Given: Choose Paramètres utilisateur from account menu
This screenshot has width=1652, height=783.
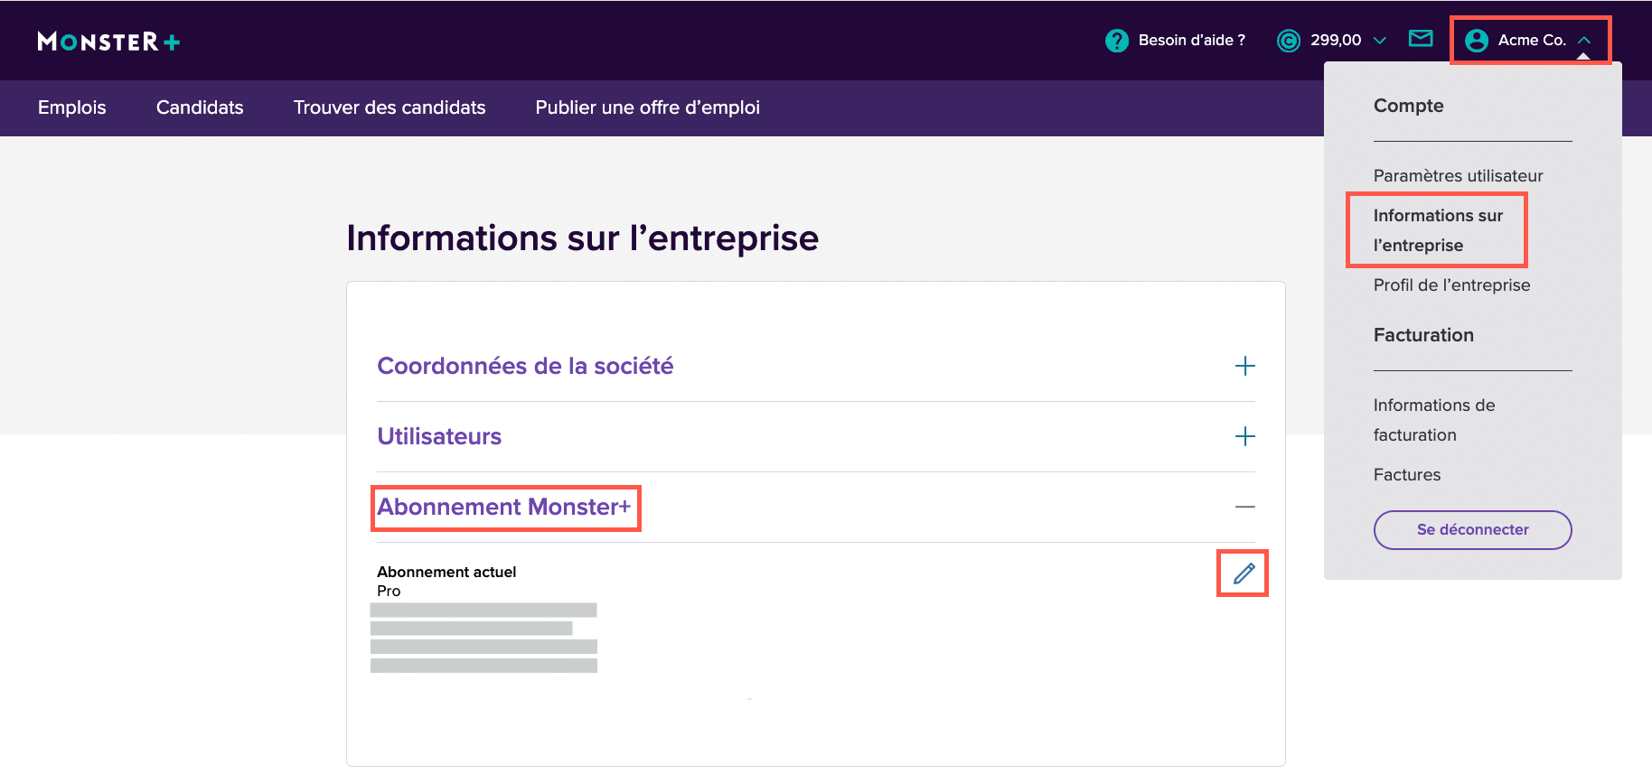Looking at the screenshot, I should pyautogui.click(x=1459, y=176).
